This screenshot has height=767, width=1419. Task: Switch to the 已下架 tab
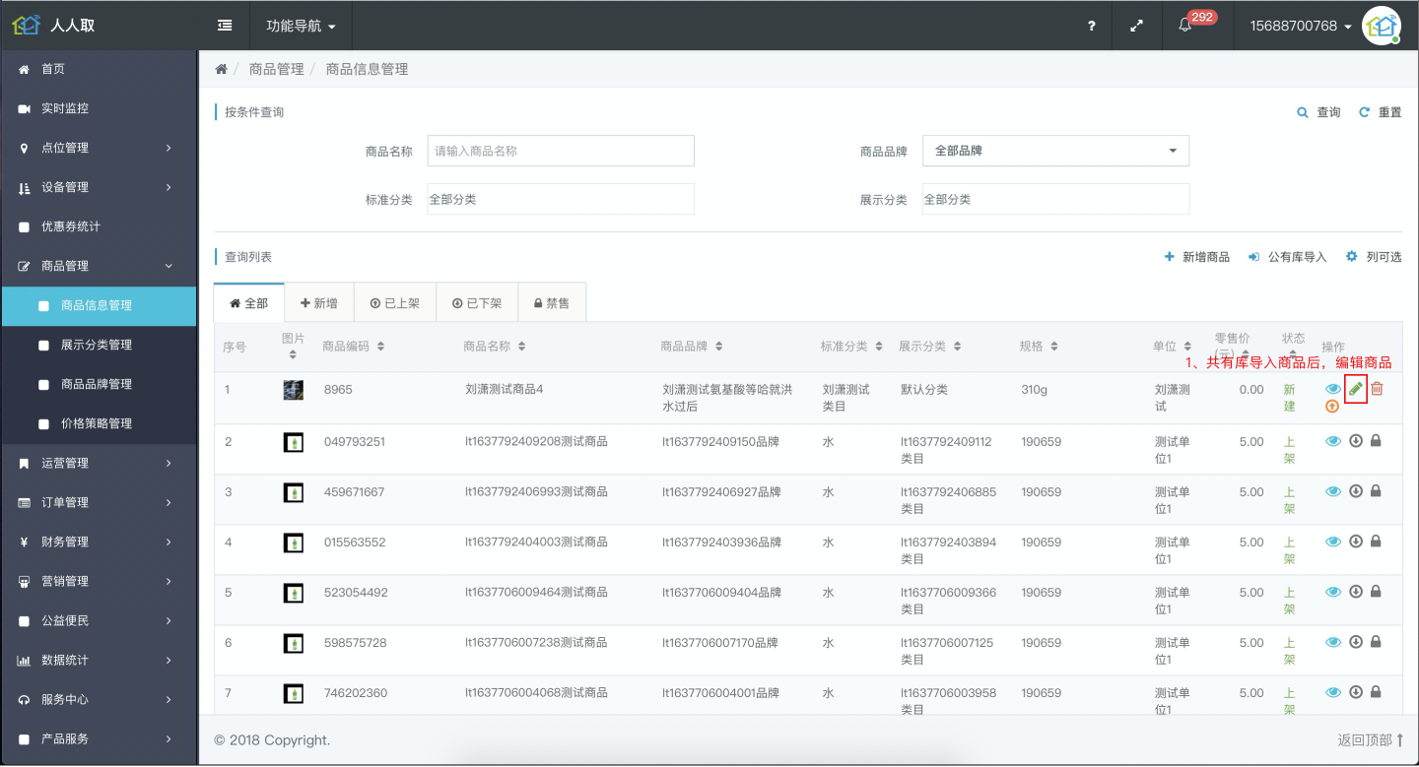pos(477,303)
